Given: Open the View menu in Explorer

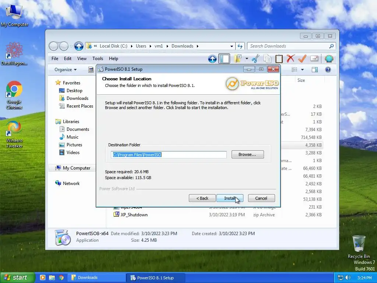Looking at the screenshot, I should coord(82,59).
